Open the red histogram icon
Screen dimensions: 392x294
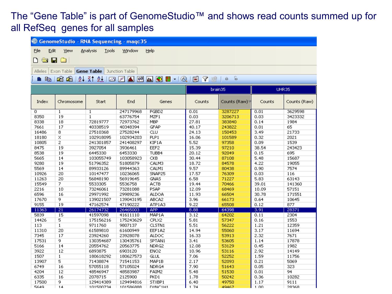click(x=131, y=79)
